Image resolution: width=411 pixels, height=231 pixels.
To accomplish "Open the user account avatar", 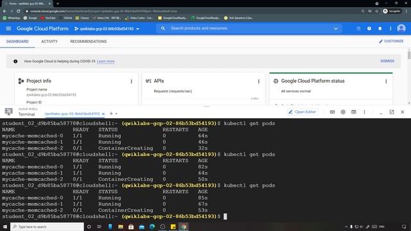I will click(401, 28).
